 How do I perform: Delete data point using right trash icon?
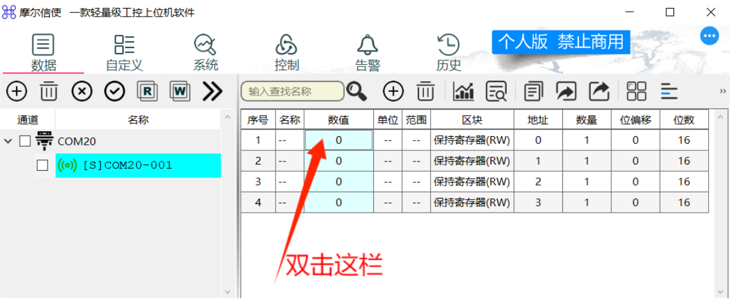click(x=426, y=91)
